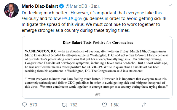Open tweet details via 'I'm feeling much better' text
Viewport: 177px width, 110px height.
[x=45, y=13]
